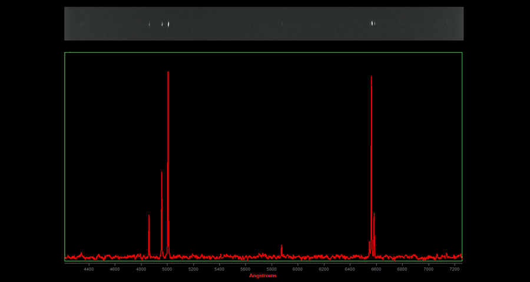Click the 5000 tick label on axis
This screenshot has width=530, height=282.
[167, 269]
